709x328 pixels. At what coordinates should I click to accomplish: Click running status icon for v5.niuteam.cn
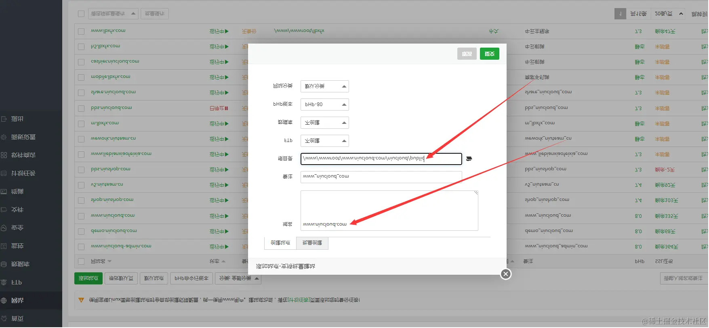227,185
